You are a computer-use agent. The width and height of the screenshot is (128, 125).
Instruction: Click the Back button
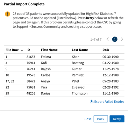(101, 119)
